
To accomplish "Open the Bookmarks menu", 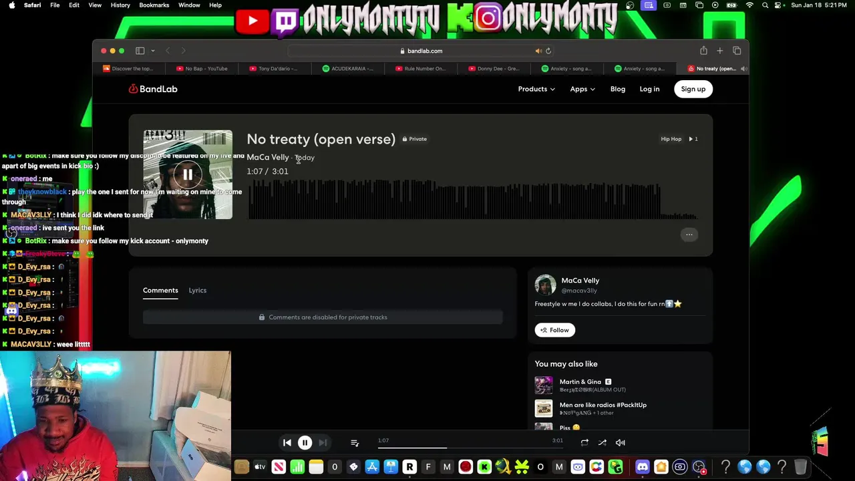I will [x=154, y=5].
